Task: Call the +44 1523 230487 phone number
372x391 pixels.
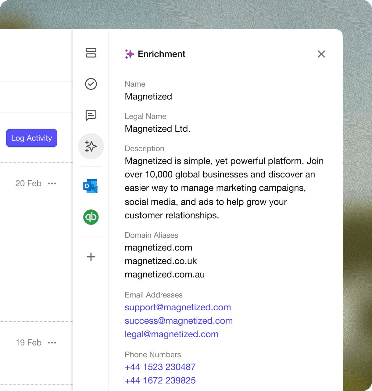Action: click(x=160, y=367)
